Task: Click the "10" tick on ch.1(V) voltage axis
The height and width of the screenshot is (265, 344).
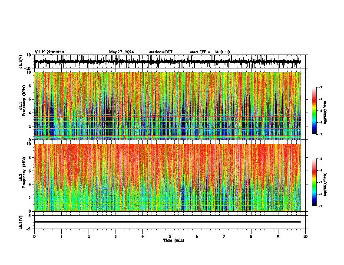Action: point(29,55)
